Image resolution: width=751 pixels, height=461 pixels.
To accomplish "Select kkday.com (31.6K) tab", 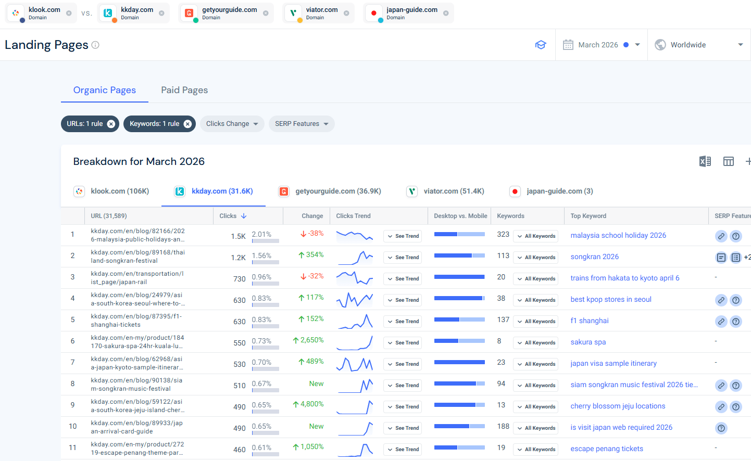I will (214, 191).
